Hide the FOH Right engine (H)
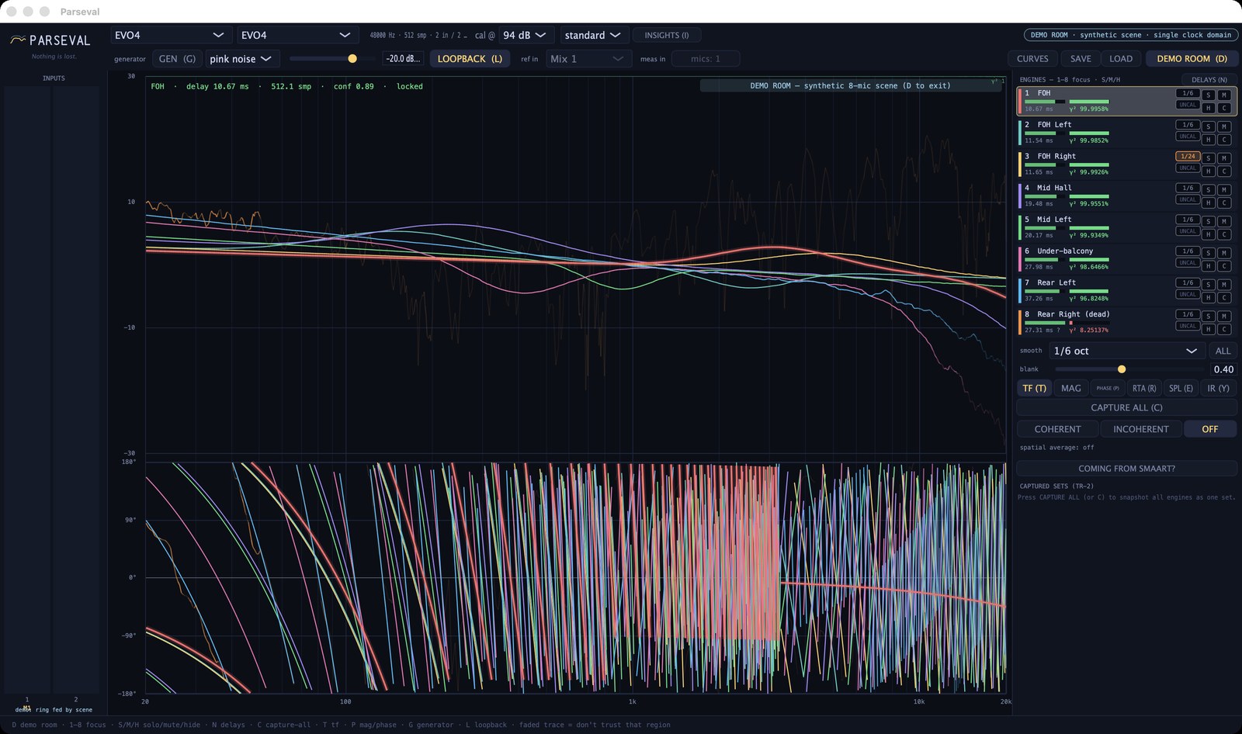 (1209, 171)
